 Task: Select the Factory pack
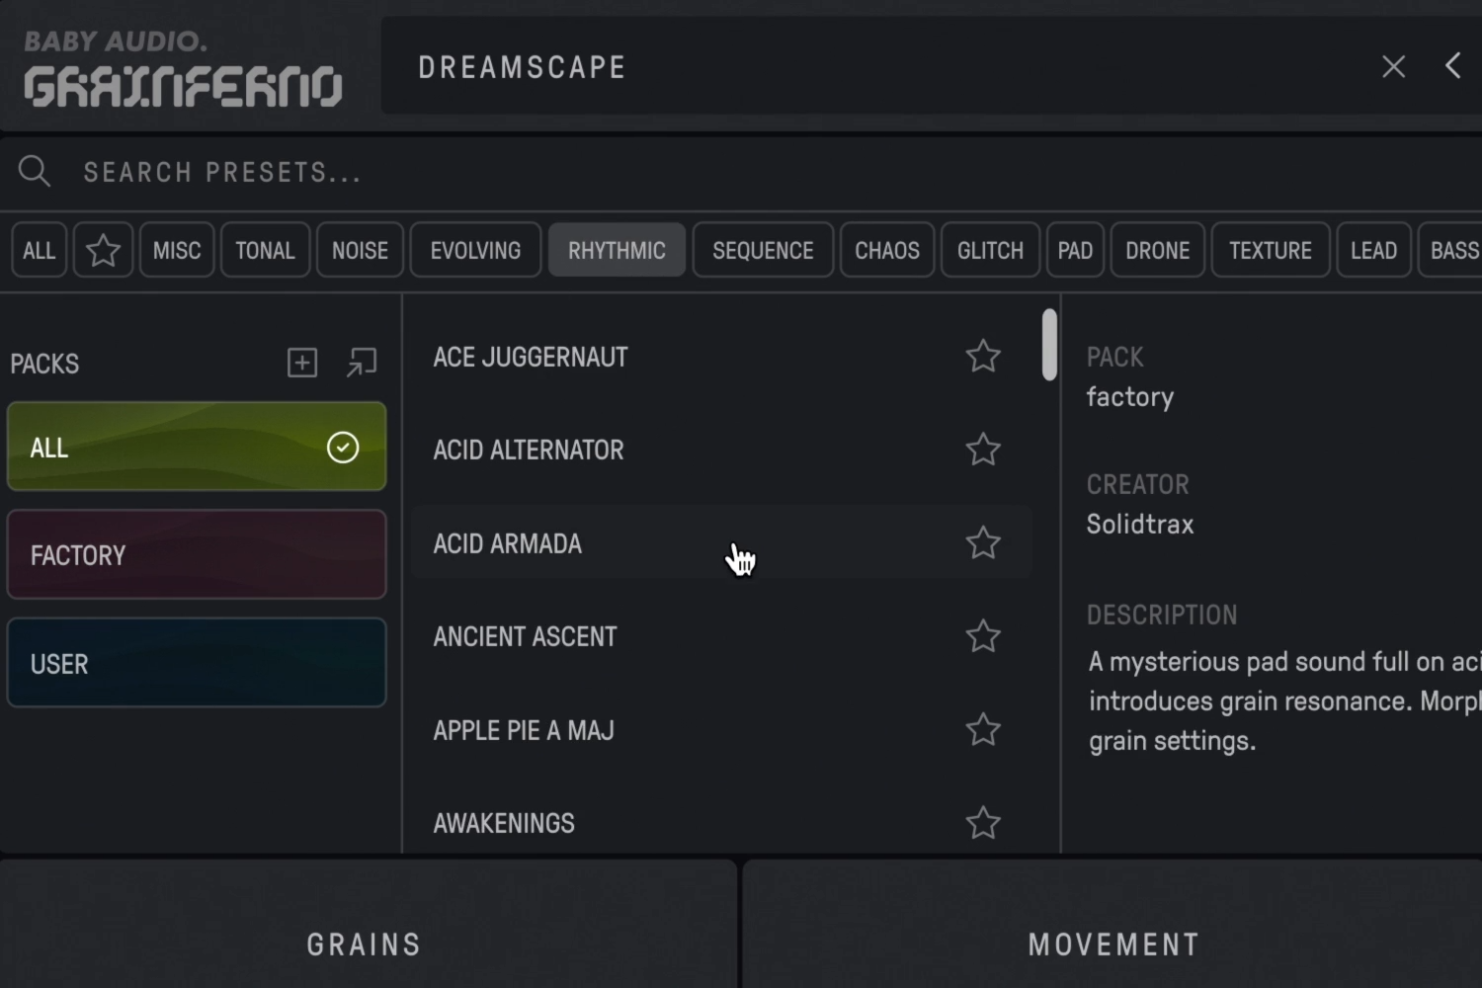tap(197, 555)
